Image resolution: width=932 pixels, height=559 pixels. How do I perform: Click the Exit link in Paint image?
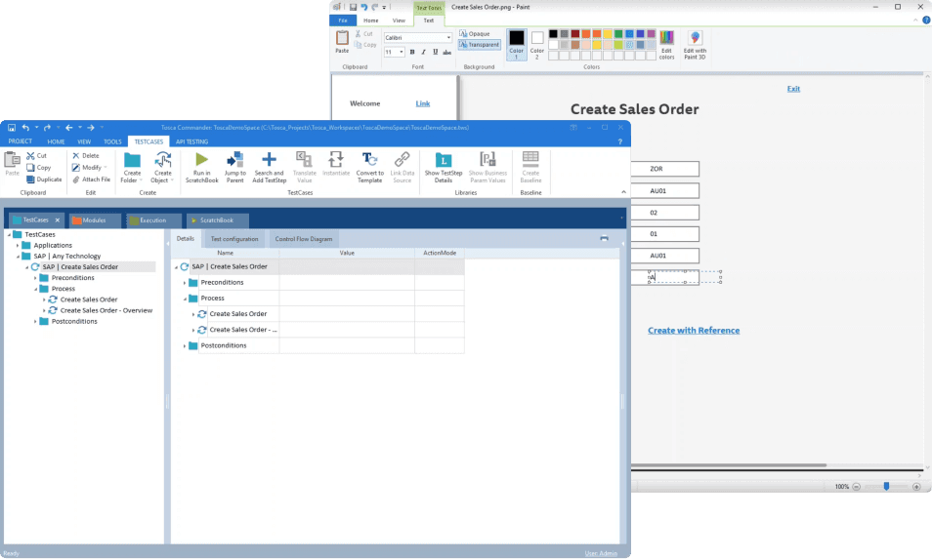click(x=793, y=89)
